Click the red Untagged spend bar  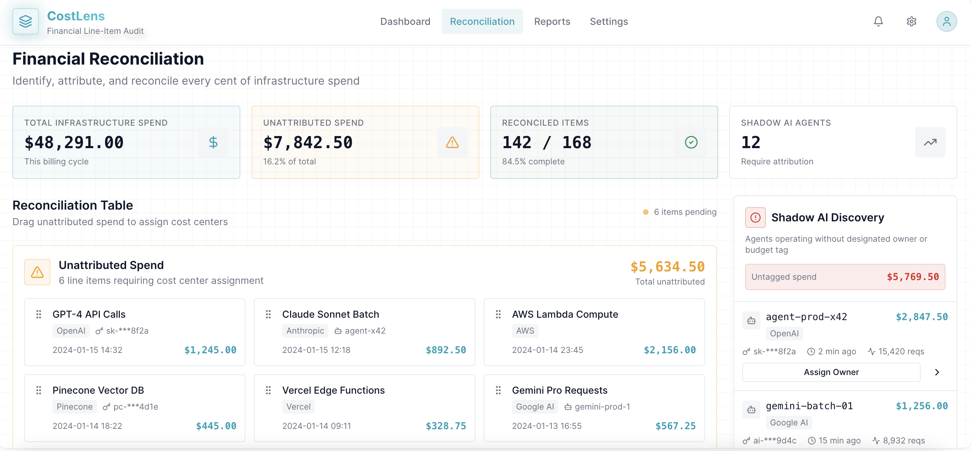point(845,277)
